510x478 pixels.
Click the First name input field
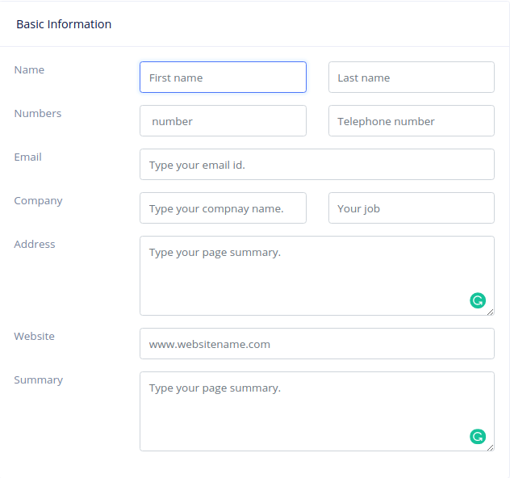point(223,78)
